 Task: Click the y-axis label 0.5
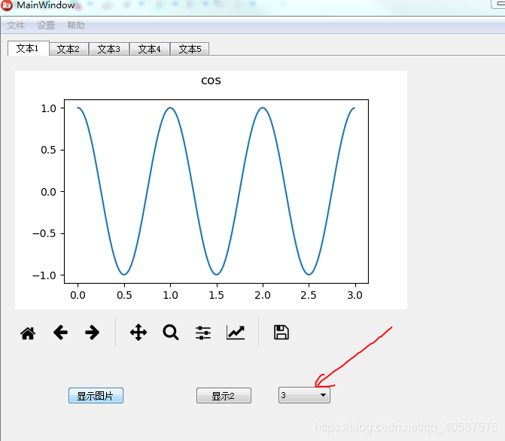click(x=48, y=150)
